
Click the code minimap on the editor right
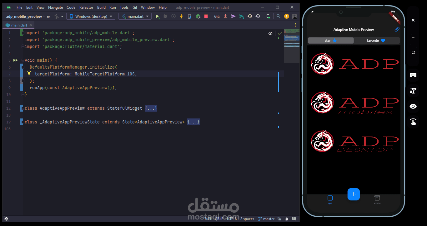[x=291, y=46]
